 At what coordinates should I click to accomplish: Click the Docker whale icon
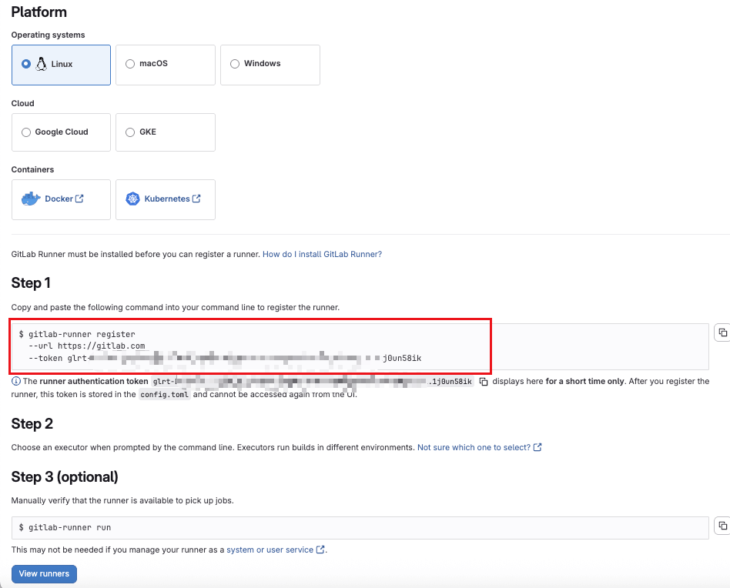click(31, 199)
